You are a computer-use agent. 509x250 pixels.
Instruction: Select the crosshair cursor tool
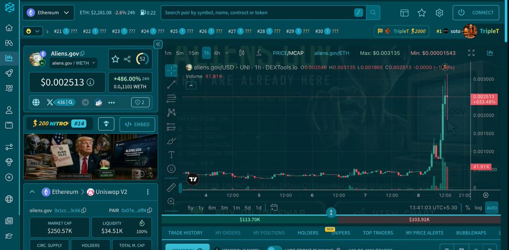point(171,70)
